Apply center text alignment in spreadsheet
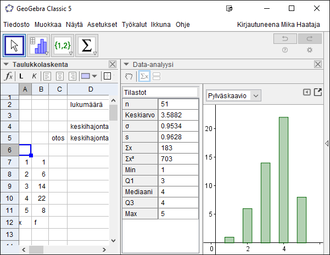The width and height of the screenshot is (330, 255). click(59, 76)
